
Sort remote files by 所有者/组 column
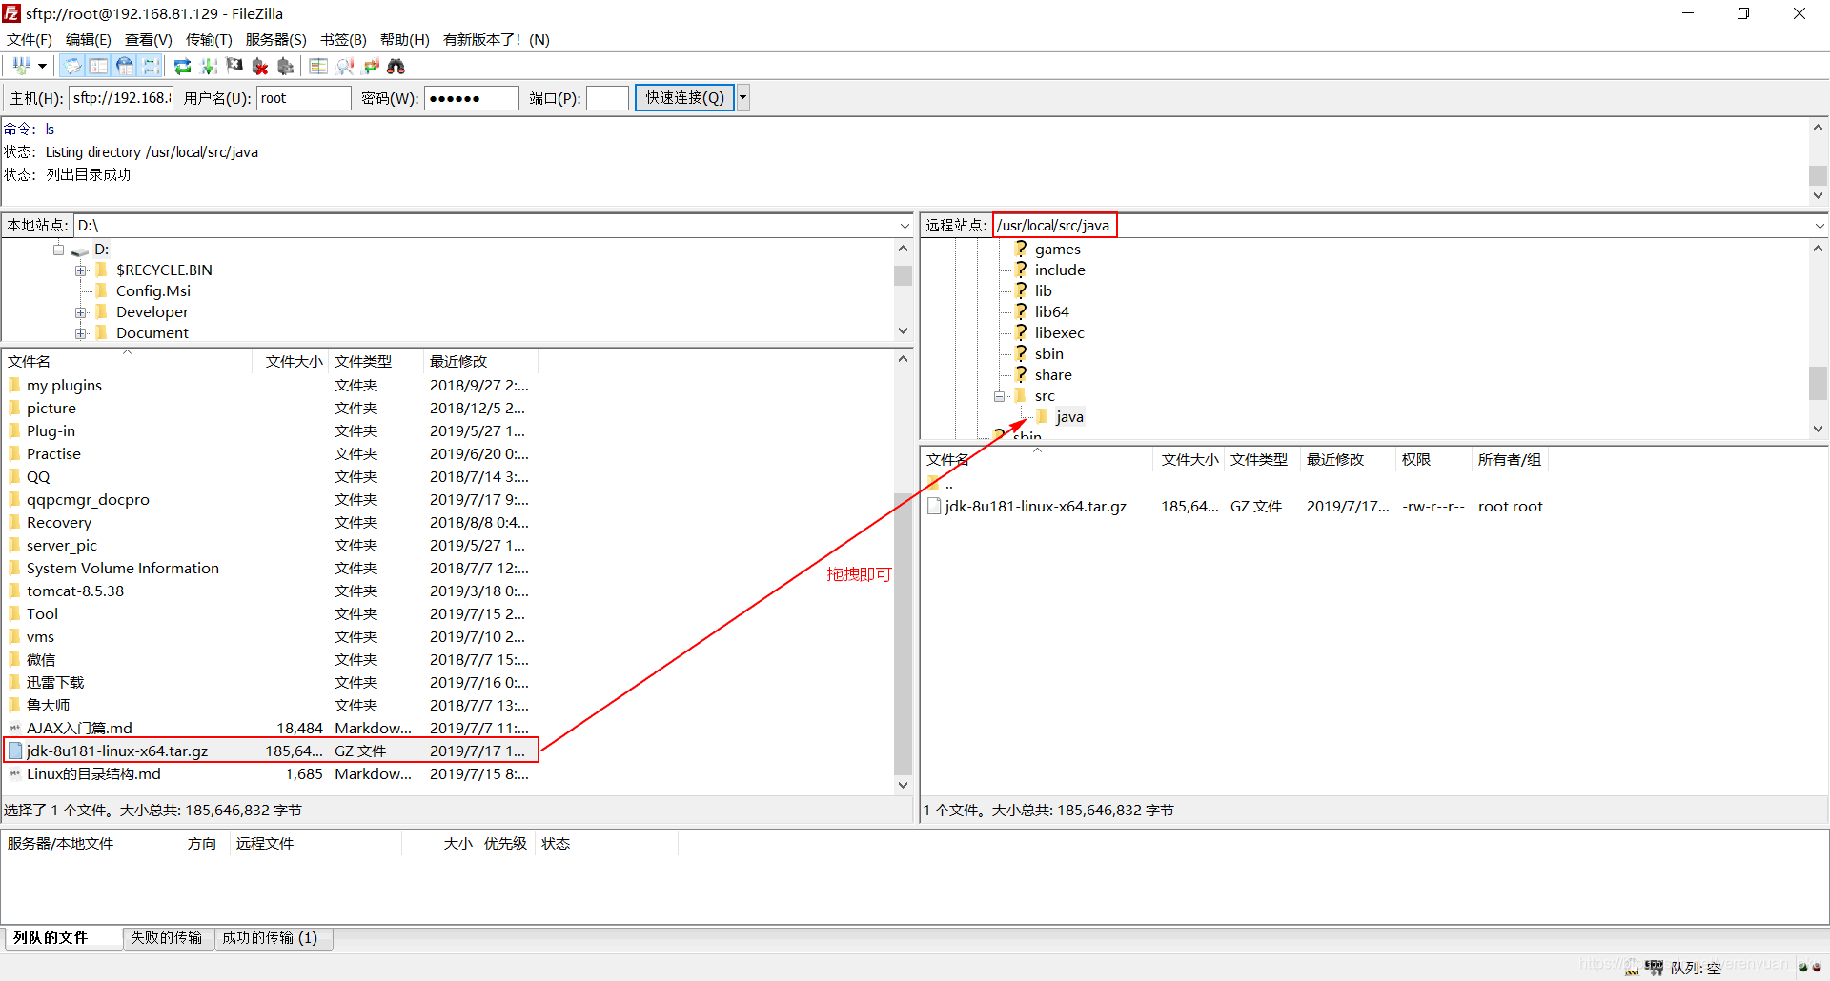coord(1510,459)
